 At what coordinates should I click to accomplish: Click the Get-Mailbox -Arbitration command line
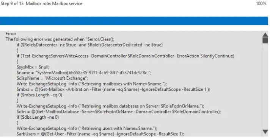click(113, 90)
